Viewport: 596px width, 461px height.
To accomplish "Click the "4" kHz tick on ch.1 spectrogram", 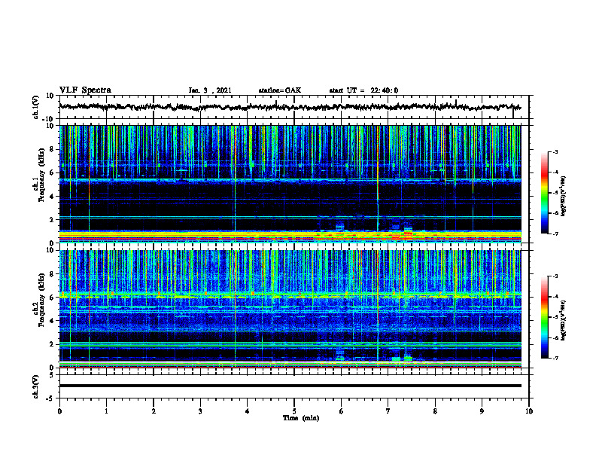I will (x=52, y=197).
